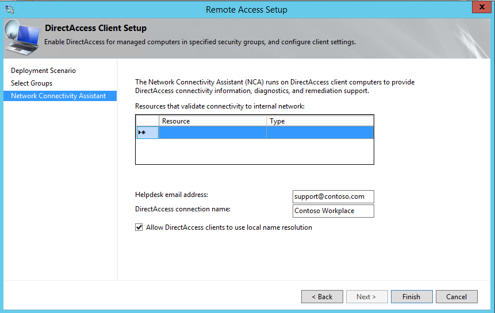Select the new row marker in resources table
Screen dimensions: 495x313
(x=147, y=133)
